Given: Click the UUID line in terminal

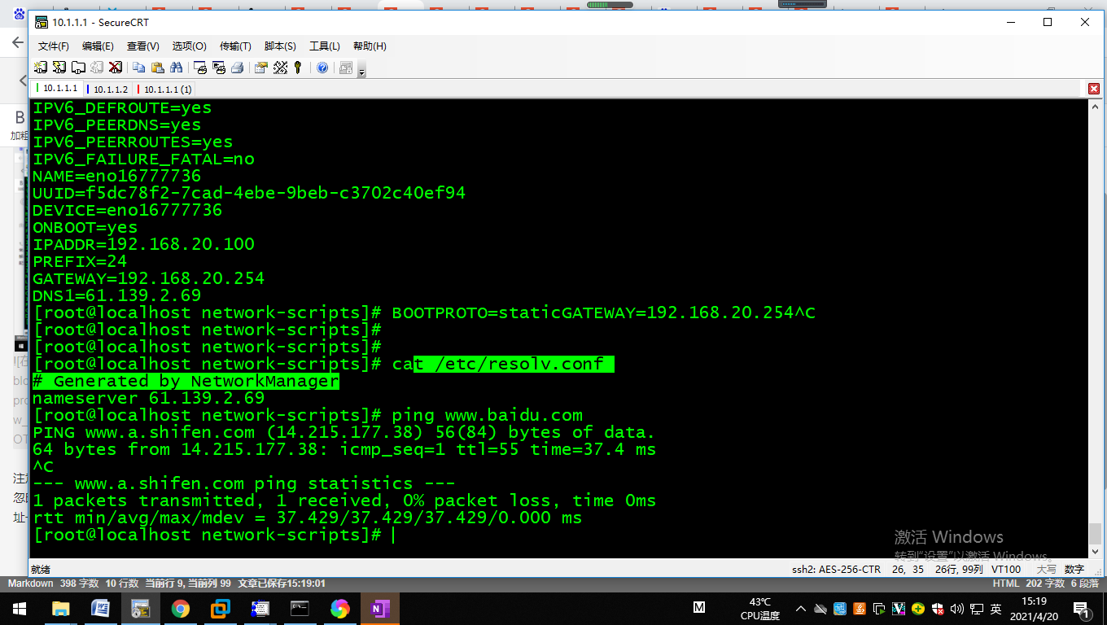Looking at the screenshot, I should (x=249, y=193).
